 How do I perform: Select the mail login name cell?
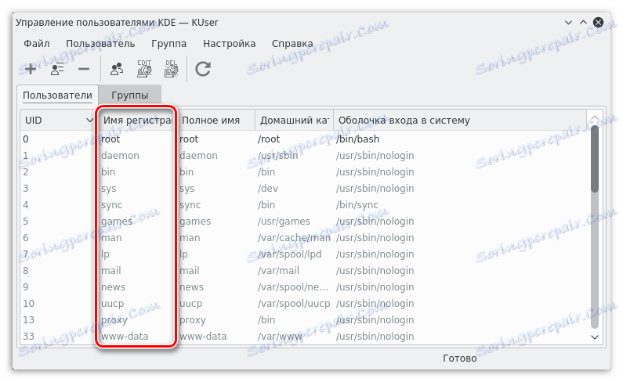pyautogui.click(x=136, y=270)
